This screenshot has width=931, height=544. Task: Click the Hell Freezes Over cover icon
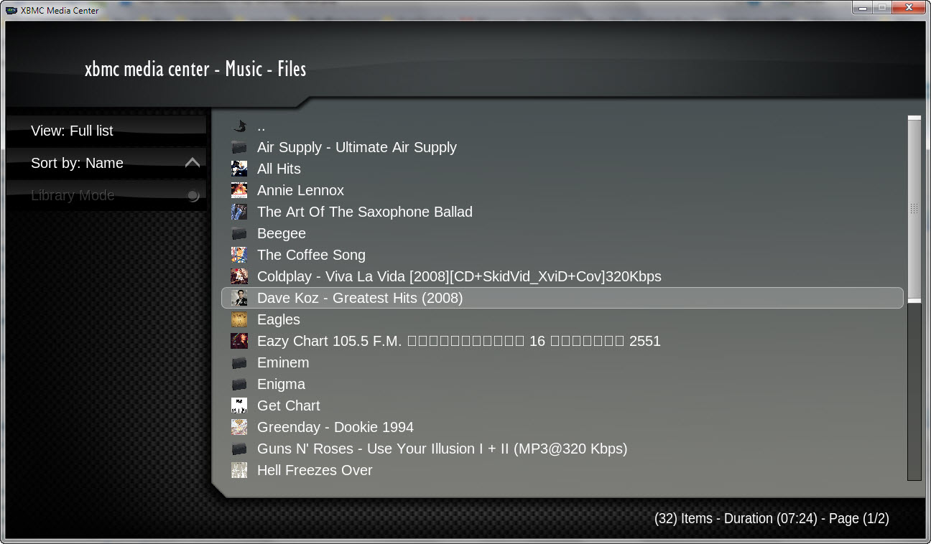[x=239, y=471]
